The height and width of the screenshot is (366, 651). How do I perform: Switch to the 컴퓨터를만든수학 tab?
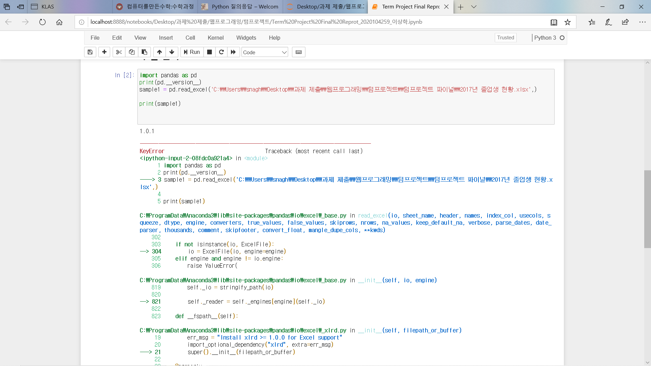point(155,7)
